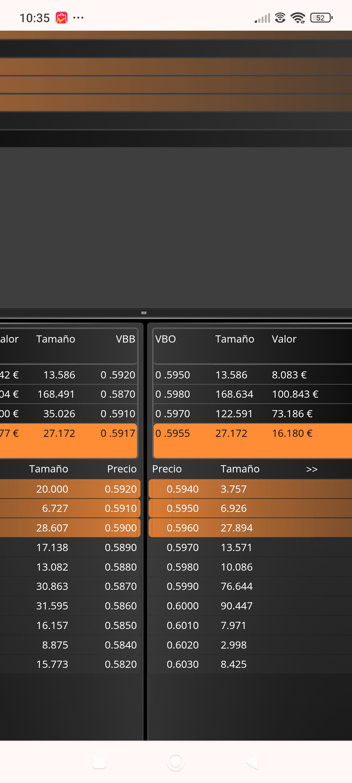This screenshot has height=783, width=352.
Task: Tap the cellular signal strength icon
Action: [x=262, y=18]
